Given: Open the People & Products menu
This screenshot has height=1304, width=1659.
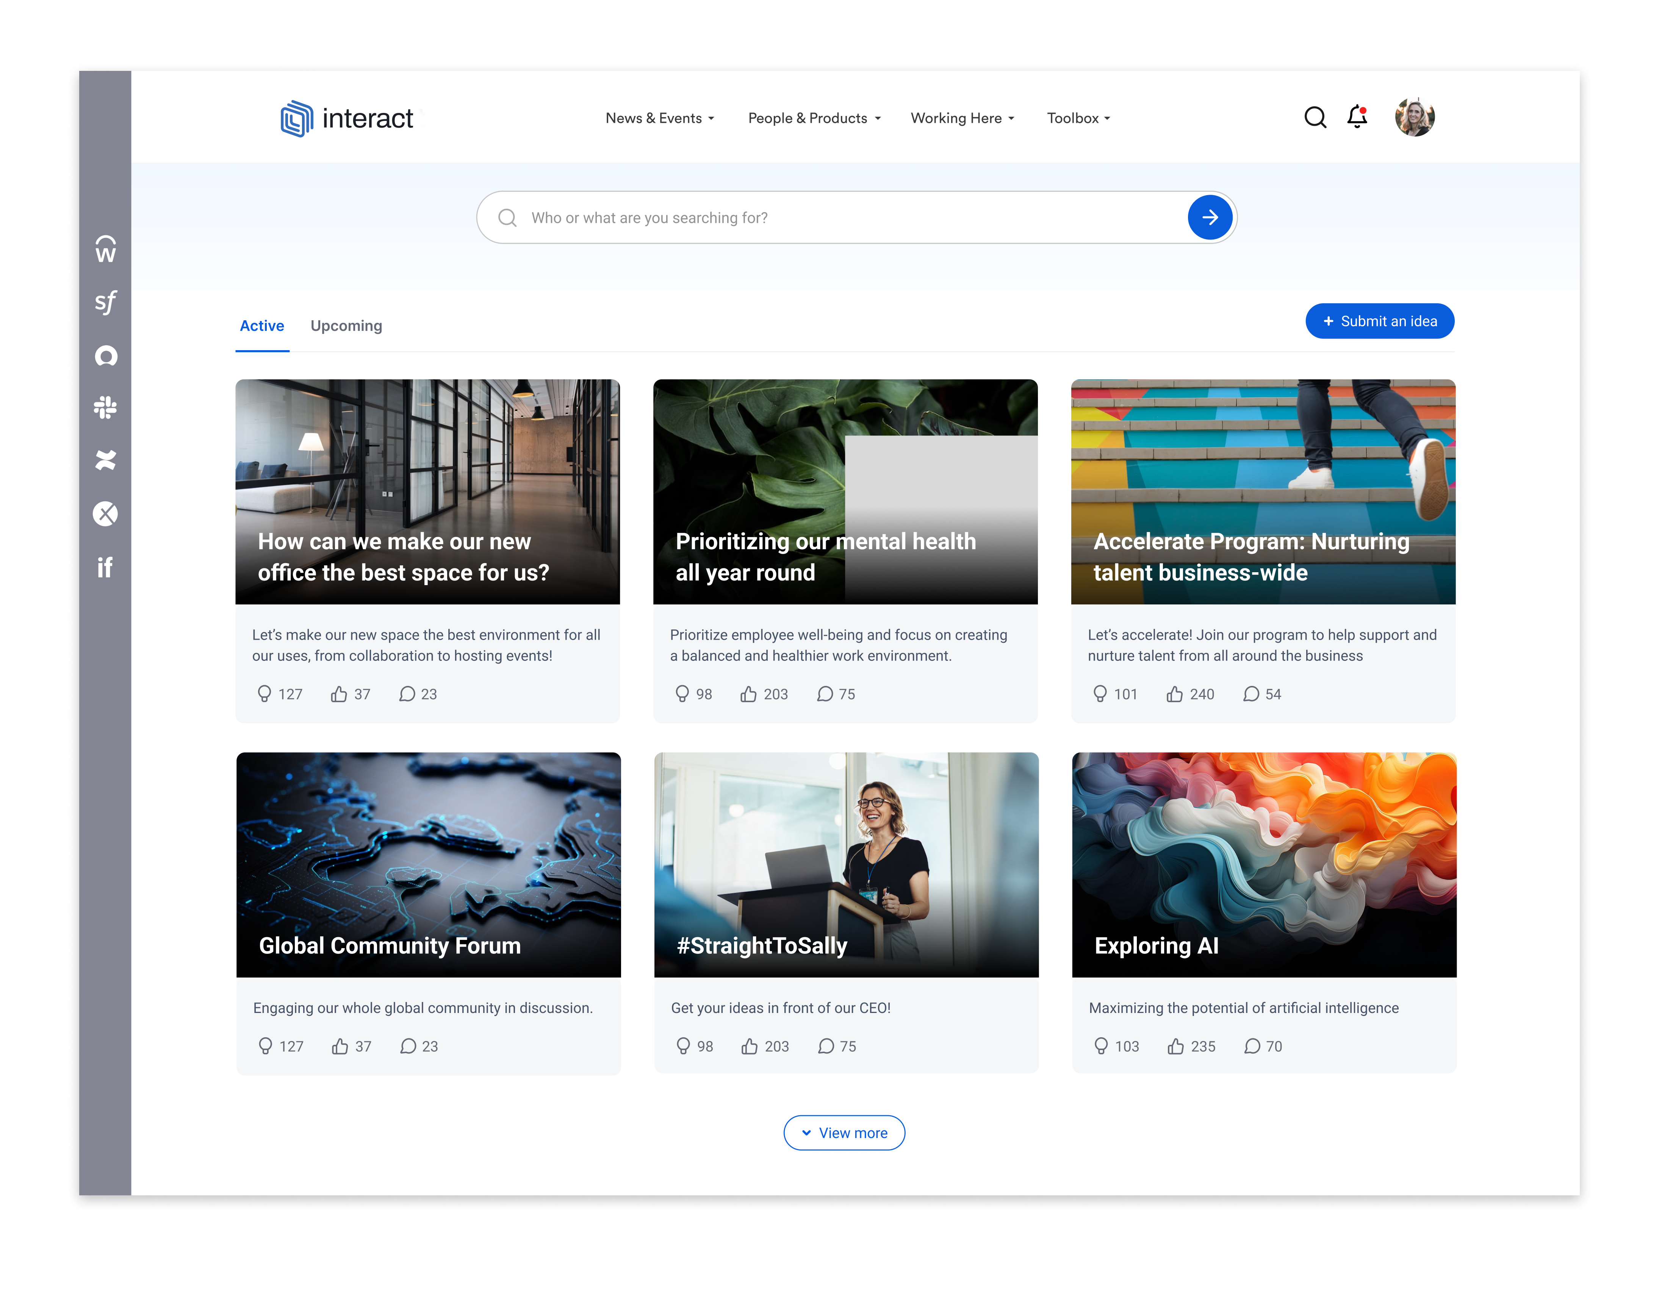Looking at the screenshot, I should [813, 118].
